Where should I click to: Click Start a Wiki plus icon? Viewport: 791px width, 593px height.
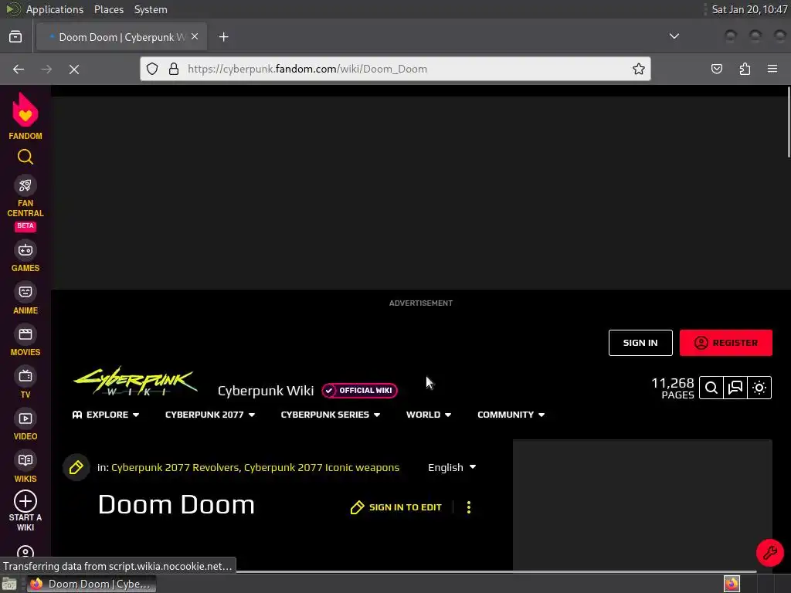pyautogui.click(x=25, y=501)
